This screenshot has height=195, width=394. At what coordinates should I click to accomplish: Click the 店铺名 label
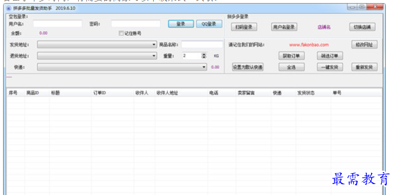[x=324, y=27]
